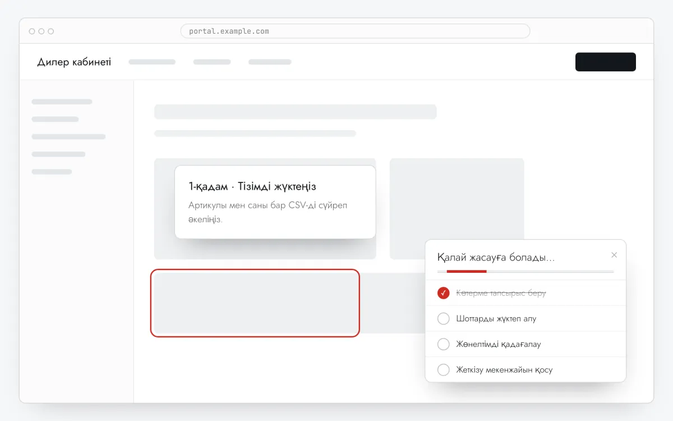This screenshot has height=421, width=673.
Task: Click the leftmost browser window circle button
Action: pyautogui.click(x=31, y=31)
